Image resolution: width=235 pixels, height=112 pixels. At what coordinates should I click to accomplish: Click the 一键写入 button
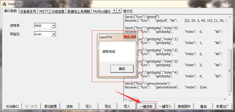click(165, 106)
